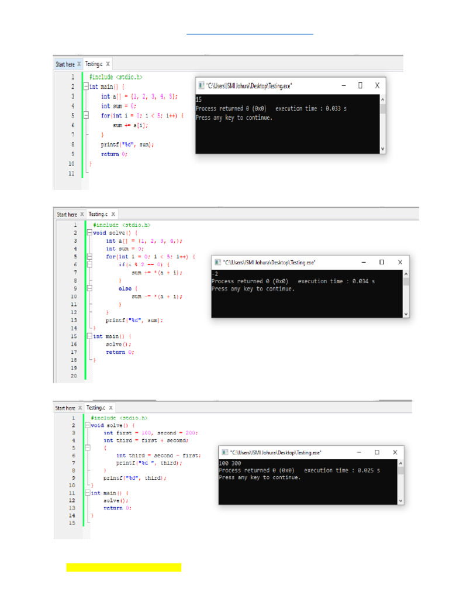
Task: Close the 'Start here' tab in the top editor
Action: click(79, 64)
